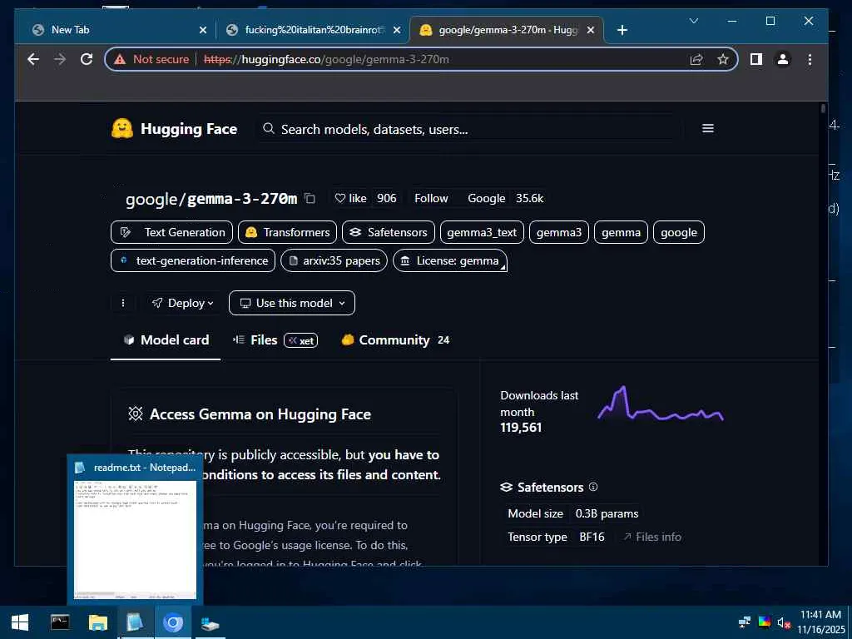Open the gemma3 tag
Viewport: 852px width, 639px height.
[558, 232]
